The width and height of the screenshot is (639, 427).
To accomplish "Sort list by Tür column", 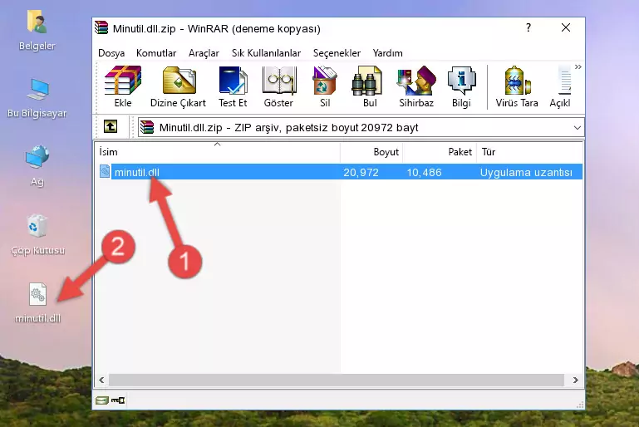I will (x=529, y=152).
